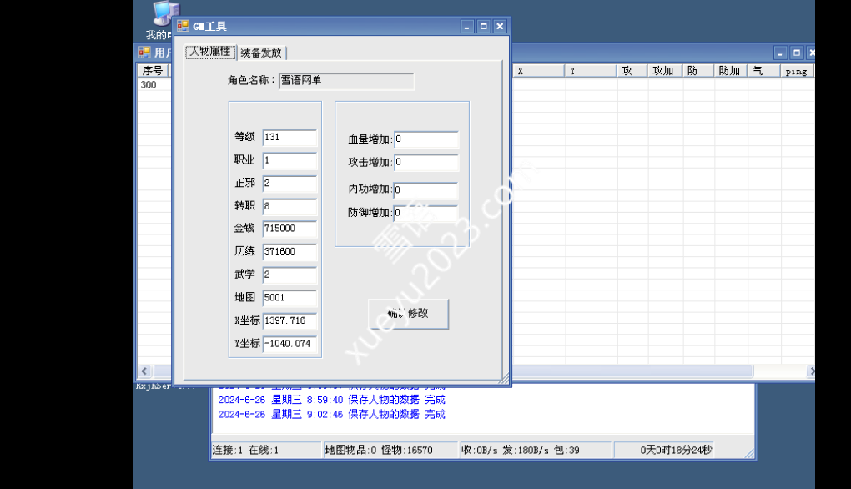Click the GM工具 window title icon
The height and width of the screenshot is (489, 851).
tap(183, 26)
